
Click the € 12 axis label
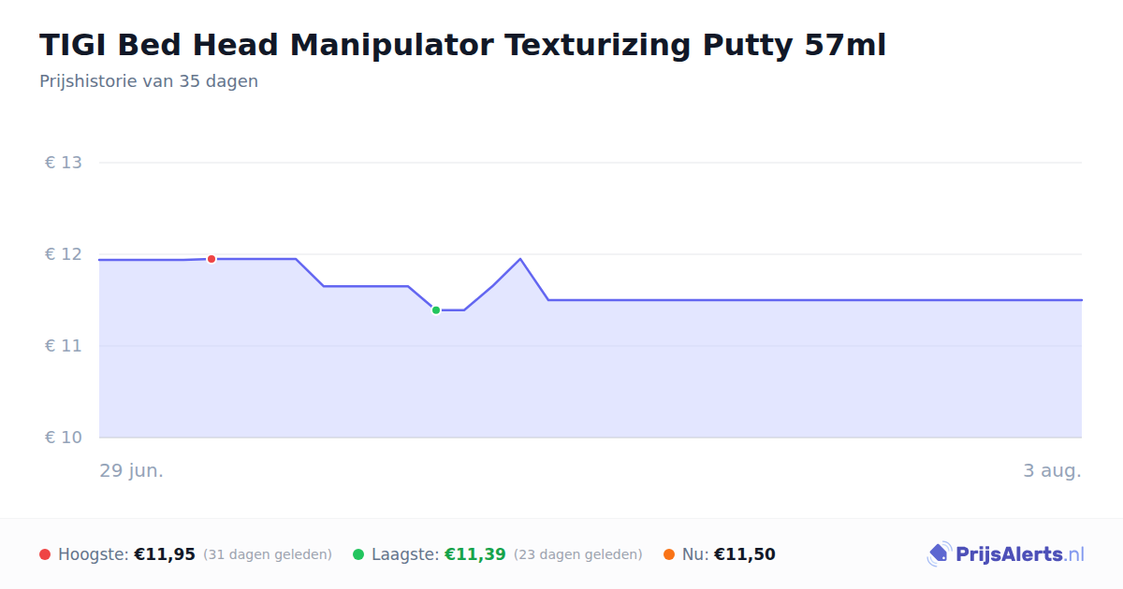tap(64, 254)
